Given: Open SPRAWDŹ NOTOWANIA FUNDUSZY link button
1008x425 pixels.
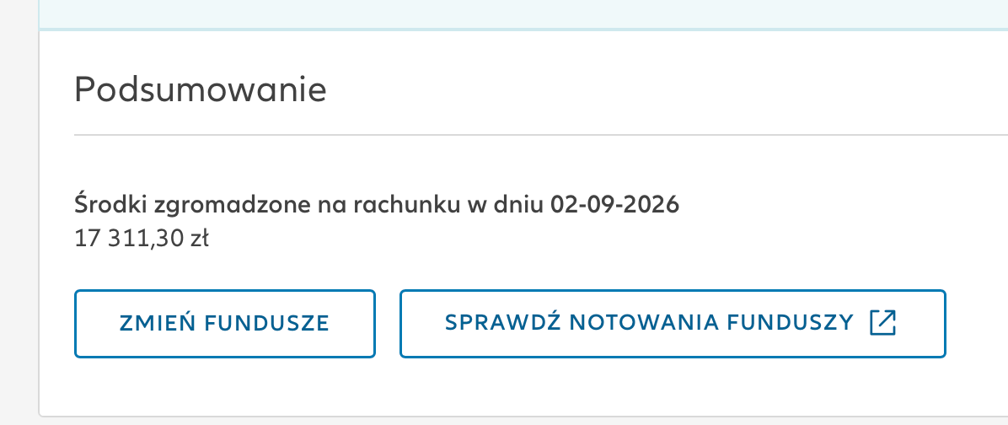Looking at the screenshot, I should coord(673,324).
